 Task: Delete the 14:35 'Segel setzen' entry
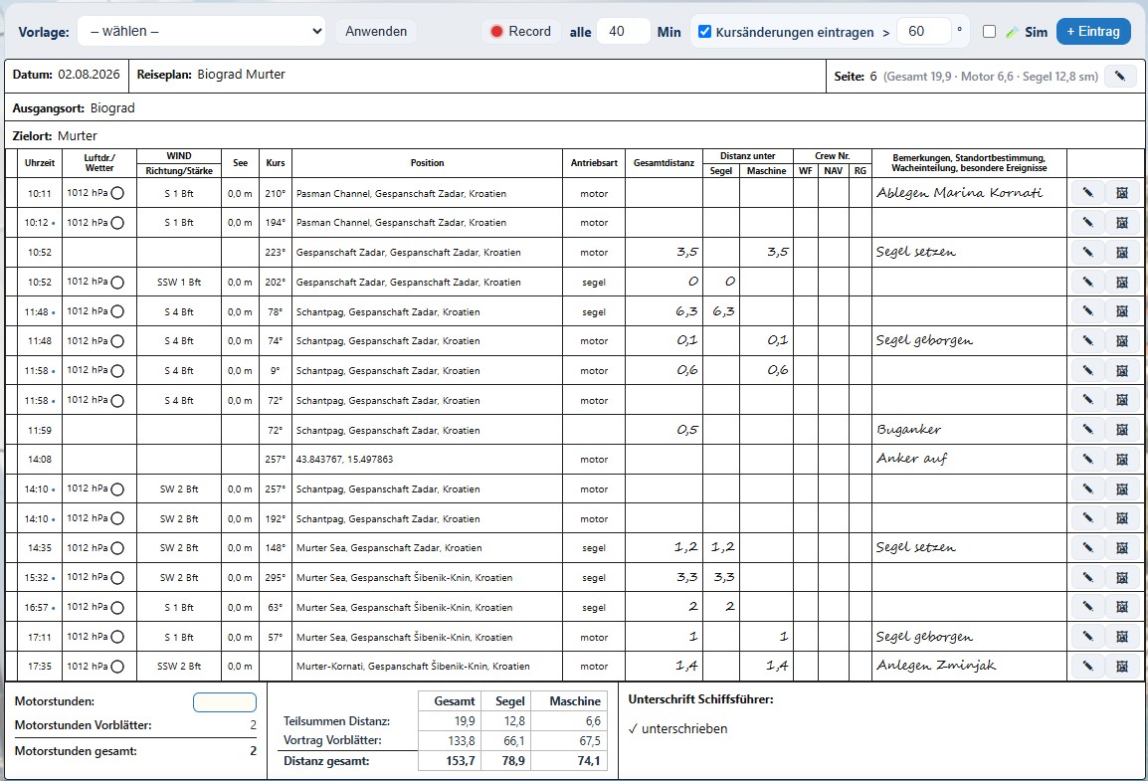point(1122,547)
